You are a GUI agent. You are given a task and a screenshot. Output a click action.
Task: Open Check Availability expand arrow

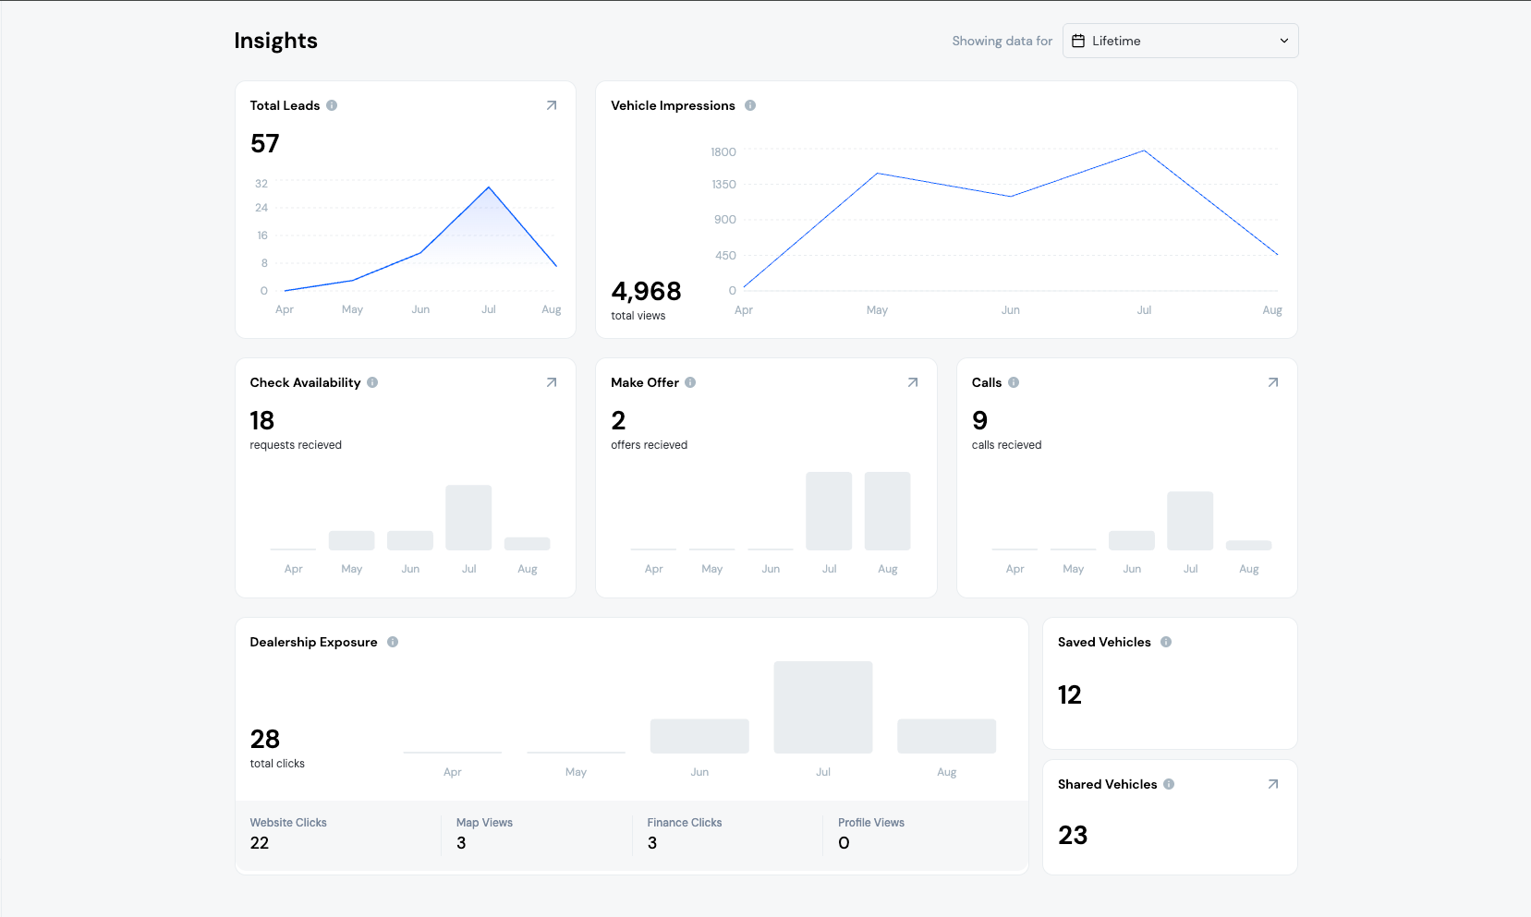(552, 382)
